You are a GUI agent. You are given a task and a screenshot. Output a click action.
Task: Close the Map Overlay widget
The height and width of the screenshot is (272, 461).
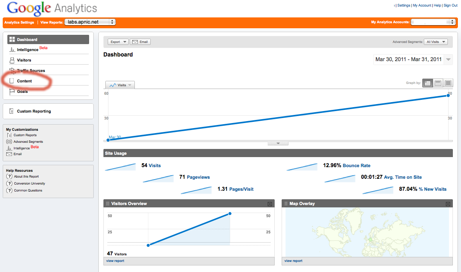pos(448,204)
